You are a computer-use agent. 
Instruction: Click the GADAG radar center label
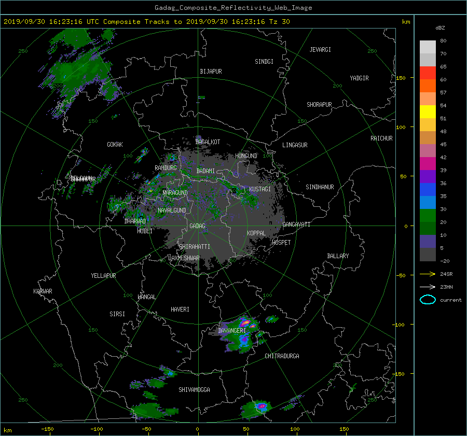(198, 226)
